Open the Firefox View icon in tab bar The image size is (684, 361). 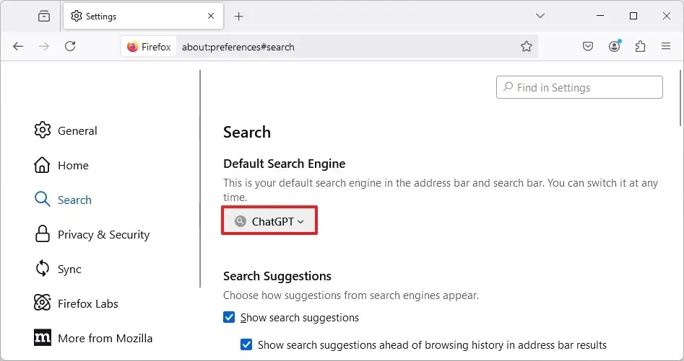(44, 16)
